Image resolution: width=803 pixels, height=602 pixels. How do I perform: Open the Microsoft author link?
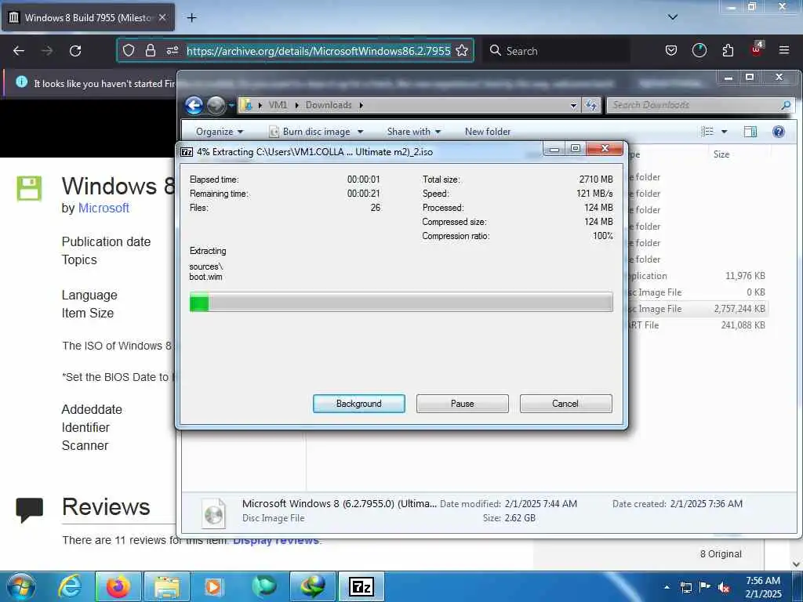104,209
